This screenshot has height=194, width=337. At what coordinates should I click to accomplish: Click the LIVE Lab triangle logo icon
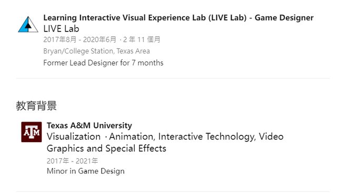tap(28, 25)
